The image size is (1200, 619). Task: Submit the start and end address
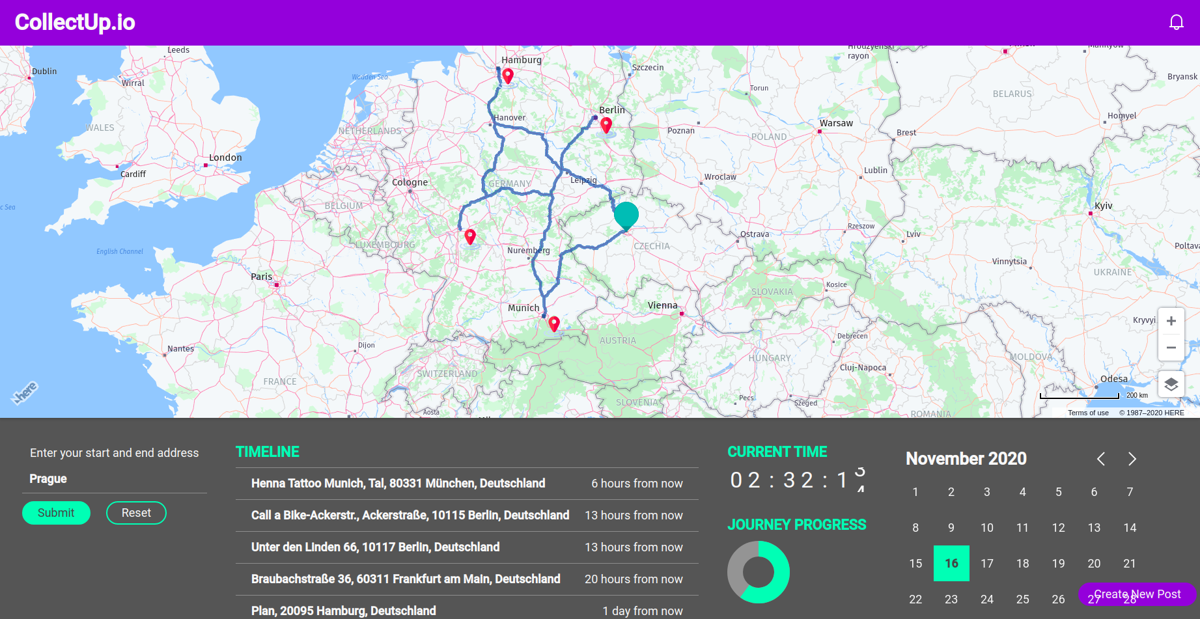click(56, 513)
